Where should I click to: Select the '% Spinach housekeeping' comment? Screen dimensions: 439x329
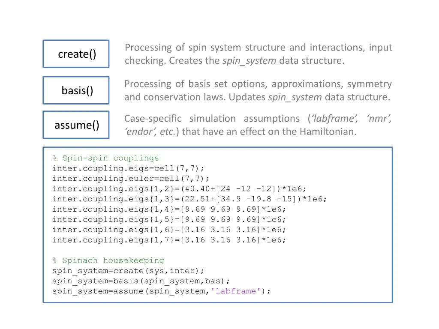(x=108, y=260)
